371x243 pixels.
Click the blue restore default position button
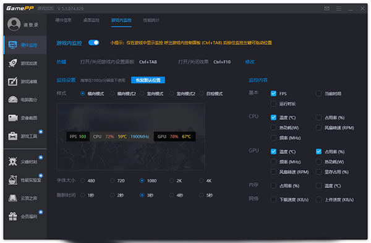click(148, 80)
